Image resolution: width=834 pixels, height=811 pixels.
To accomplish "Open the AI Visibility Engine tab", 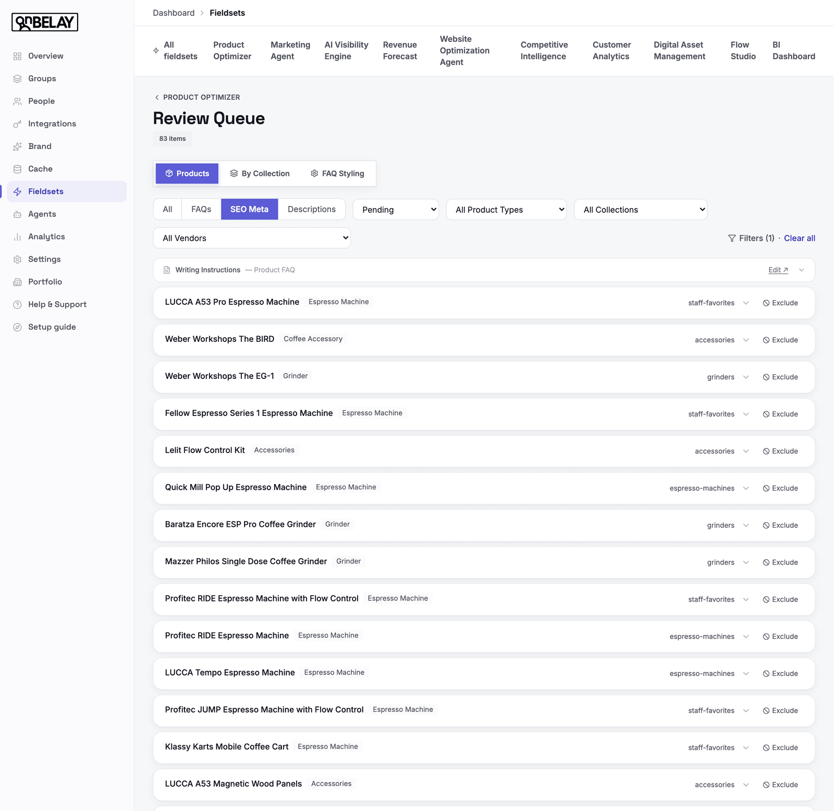I will coord(346,51).
